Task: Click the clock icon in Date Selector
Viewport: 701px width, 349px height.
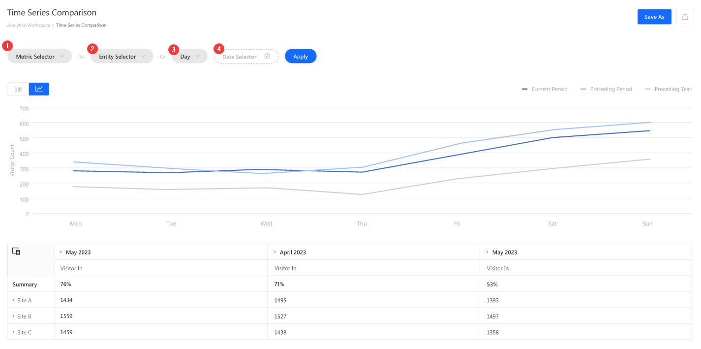Action: [267, 57]
